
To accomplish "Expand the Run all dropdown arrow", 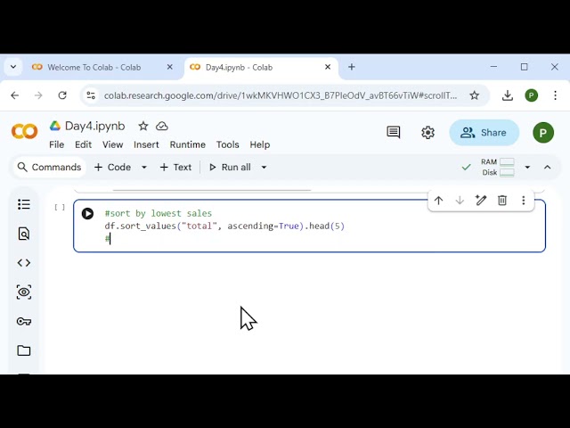I will point(264,168).
